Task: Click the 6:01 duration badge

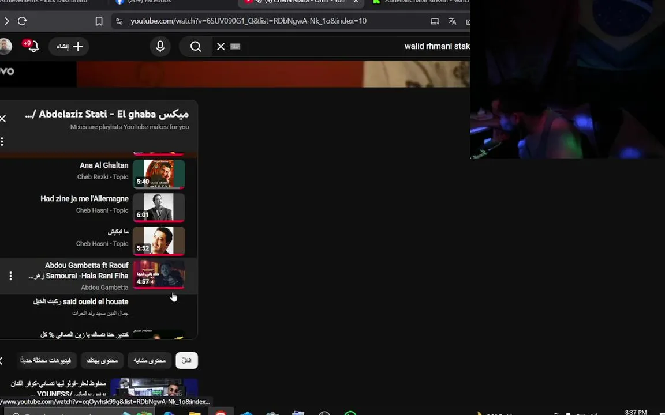Action: tap(143, 215)
